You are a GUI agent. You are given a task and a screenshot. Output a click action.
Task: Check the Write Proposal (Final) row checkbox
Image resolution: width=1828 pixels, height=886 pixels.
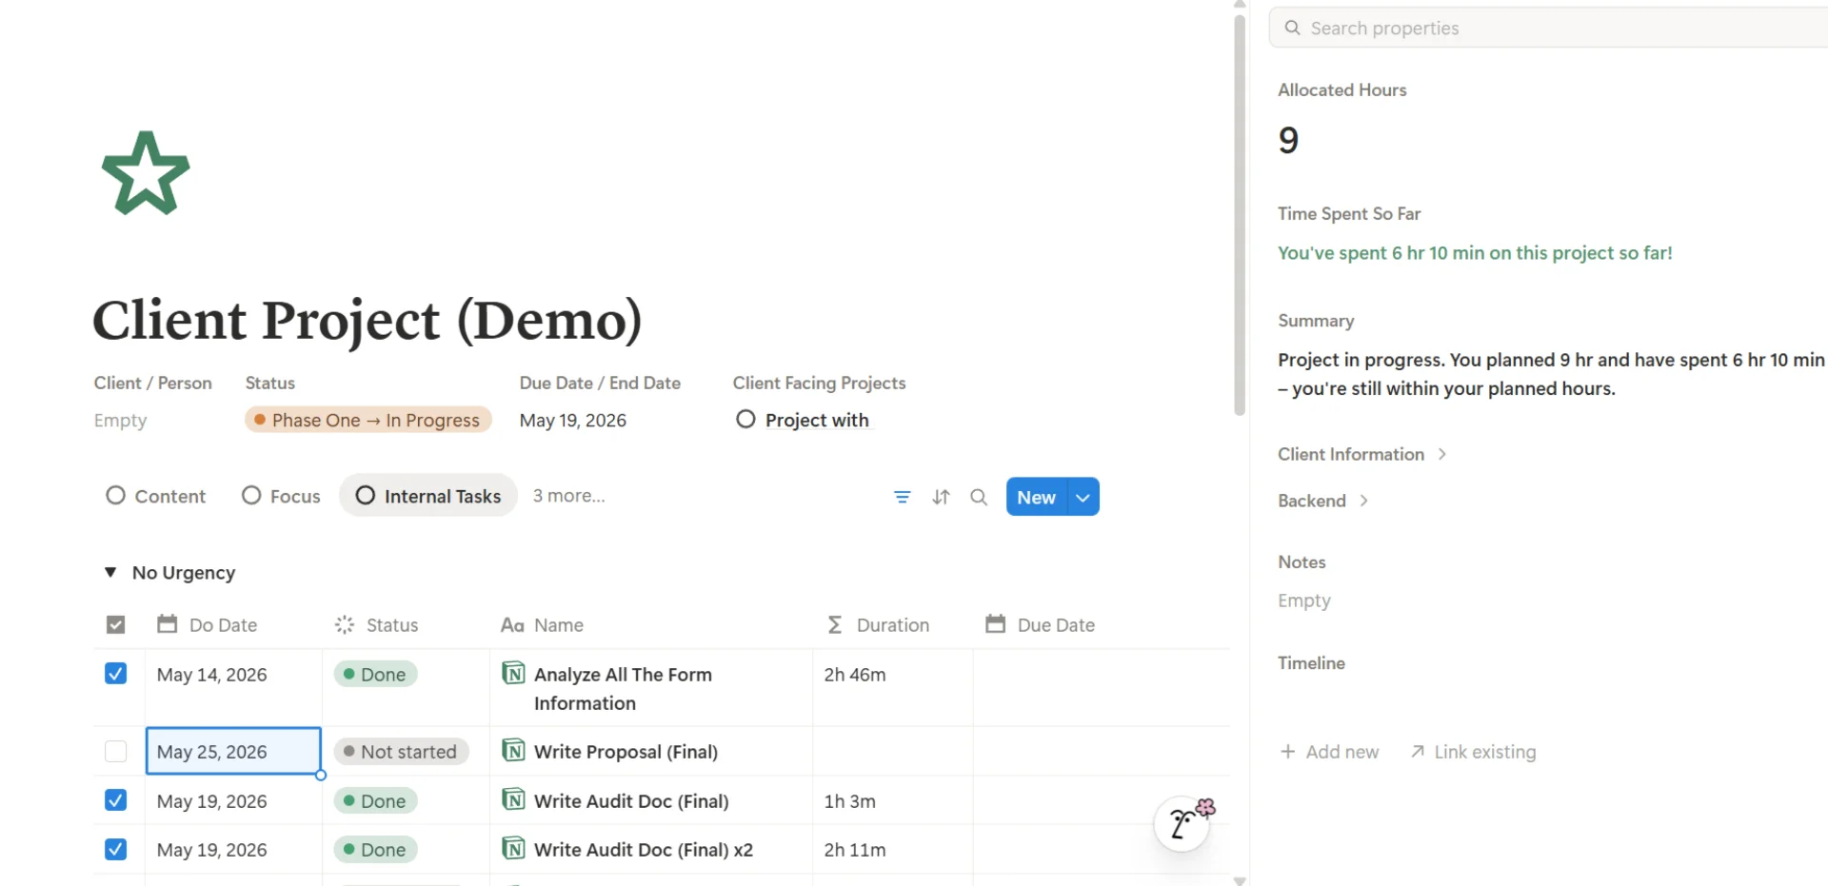(115, 751)
